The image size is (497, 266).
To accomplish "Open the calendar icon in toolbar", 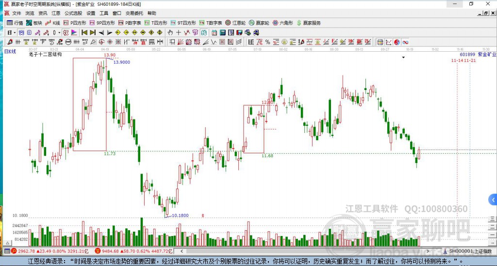I will [214, 32].
